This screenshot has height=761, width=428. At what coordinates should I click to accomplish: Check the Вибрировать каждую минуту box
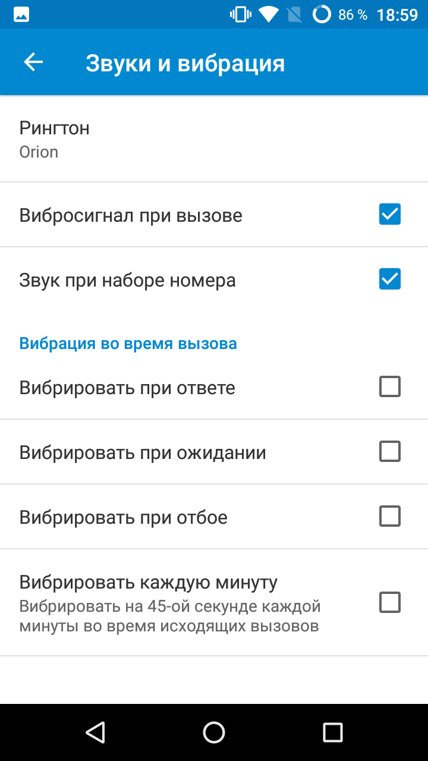[x=390, y=602]
